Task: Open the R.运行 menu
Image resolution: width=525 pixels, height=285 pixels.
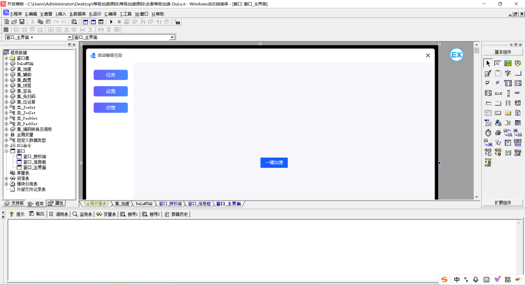Action: tap(95, 14)
